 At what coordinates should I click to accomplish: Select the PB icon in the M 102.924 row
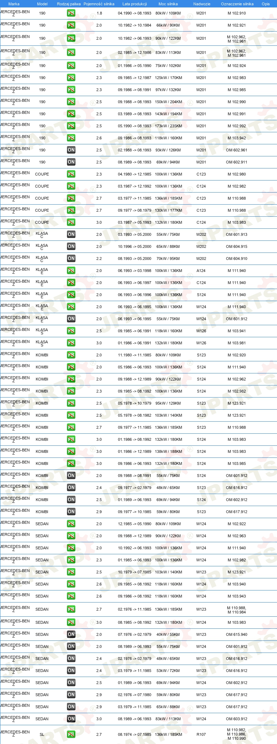click(x=71, y=66)
